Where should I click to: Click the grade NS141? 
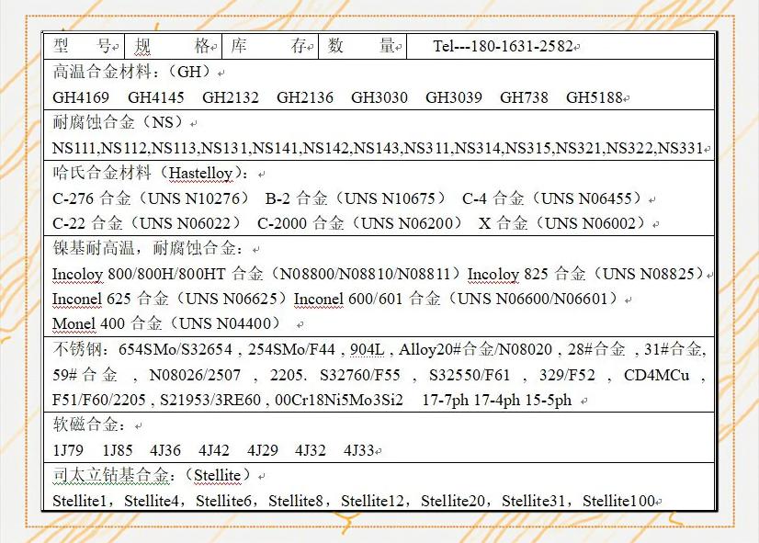click(x=276, y=148)
